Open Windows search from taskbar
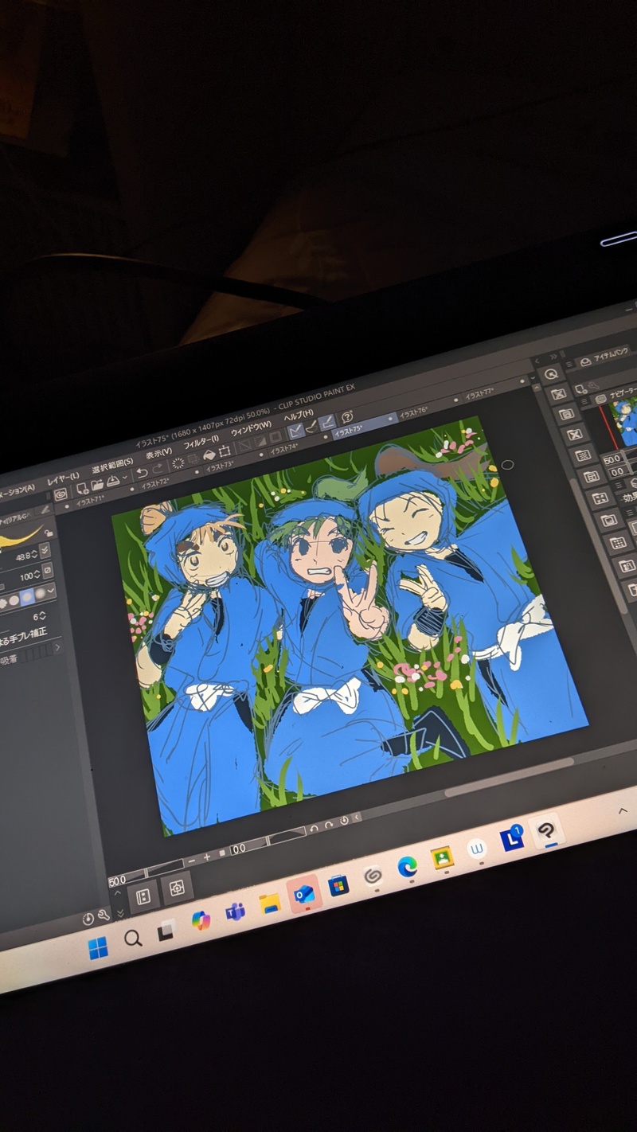Image resolution: width=637 pixels, height=1132 pixels. (133, 938)
